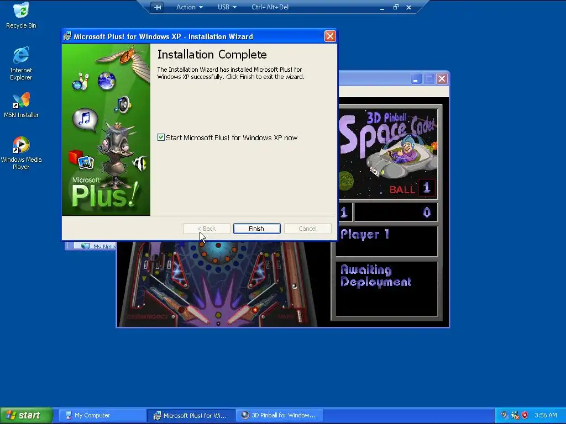Click the BALL 1 counter in Pinball
Screen dimensions: 566x424
tap(412, 188)
